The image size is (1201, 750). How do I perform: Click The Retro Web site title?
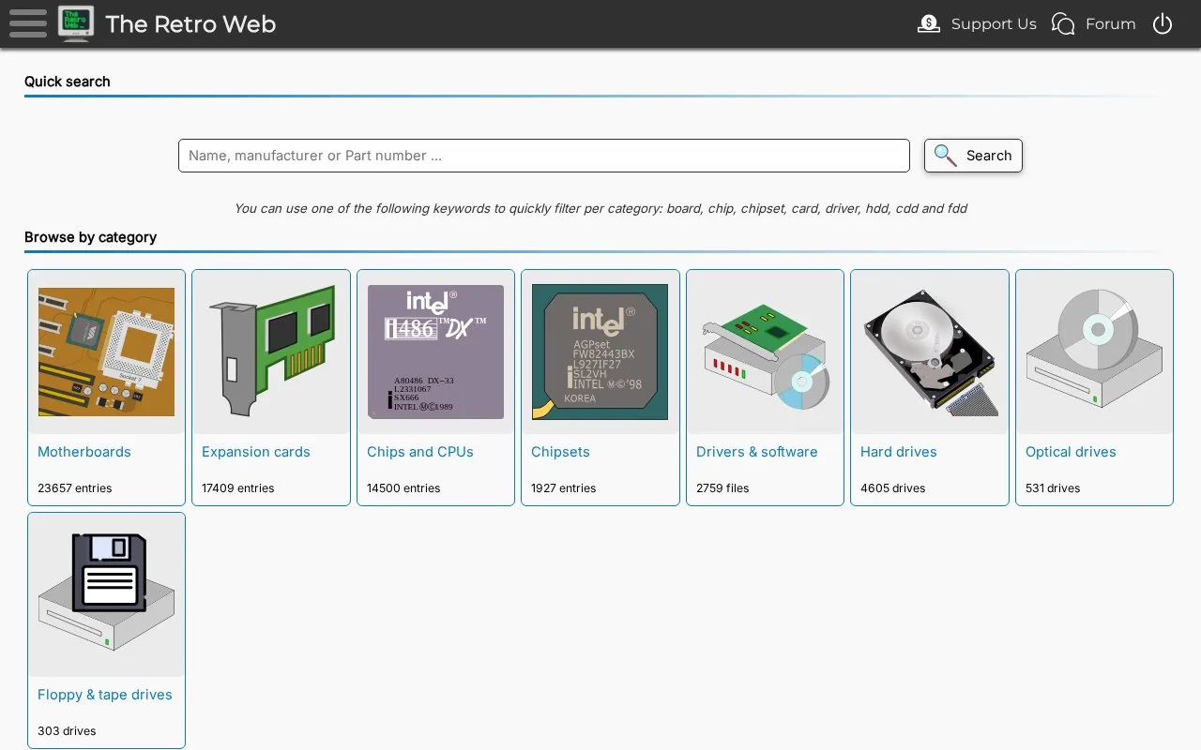tap(190, 24)
